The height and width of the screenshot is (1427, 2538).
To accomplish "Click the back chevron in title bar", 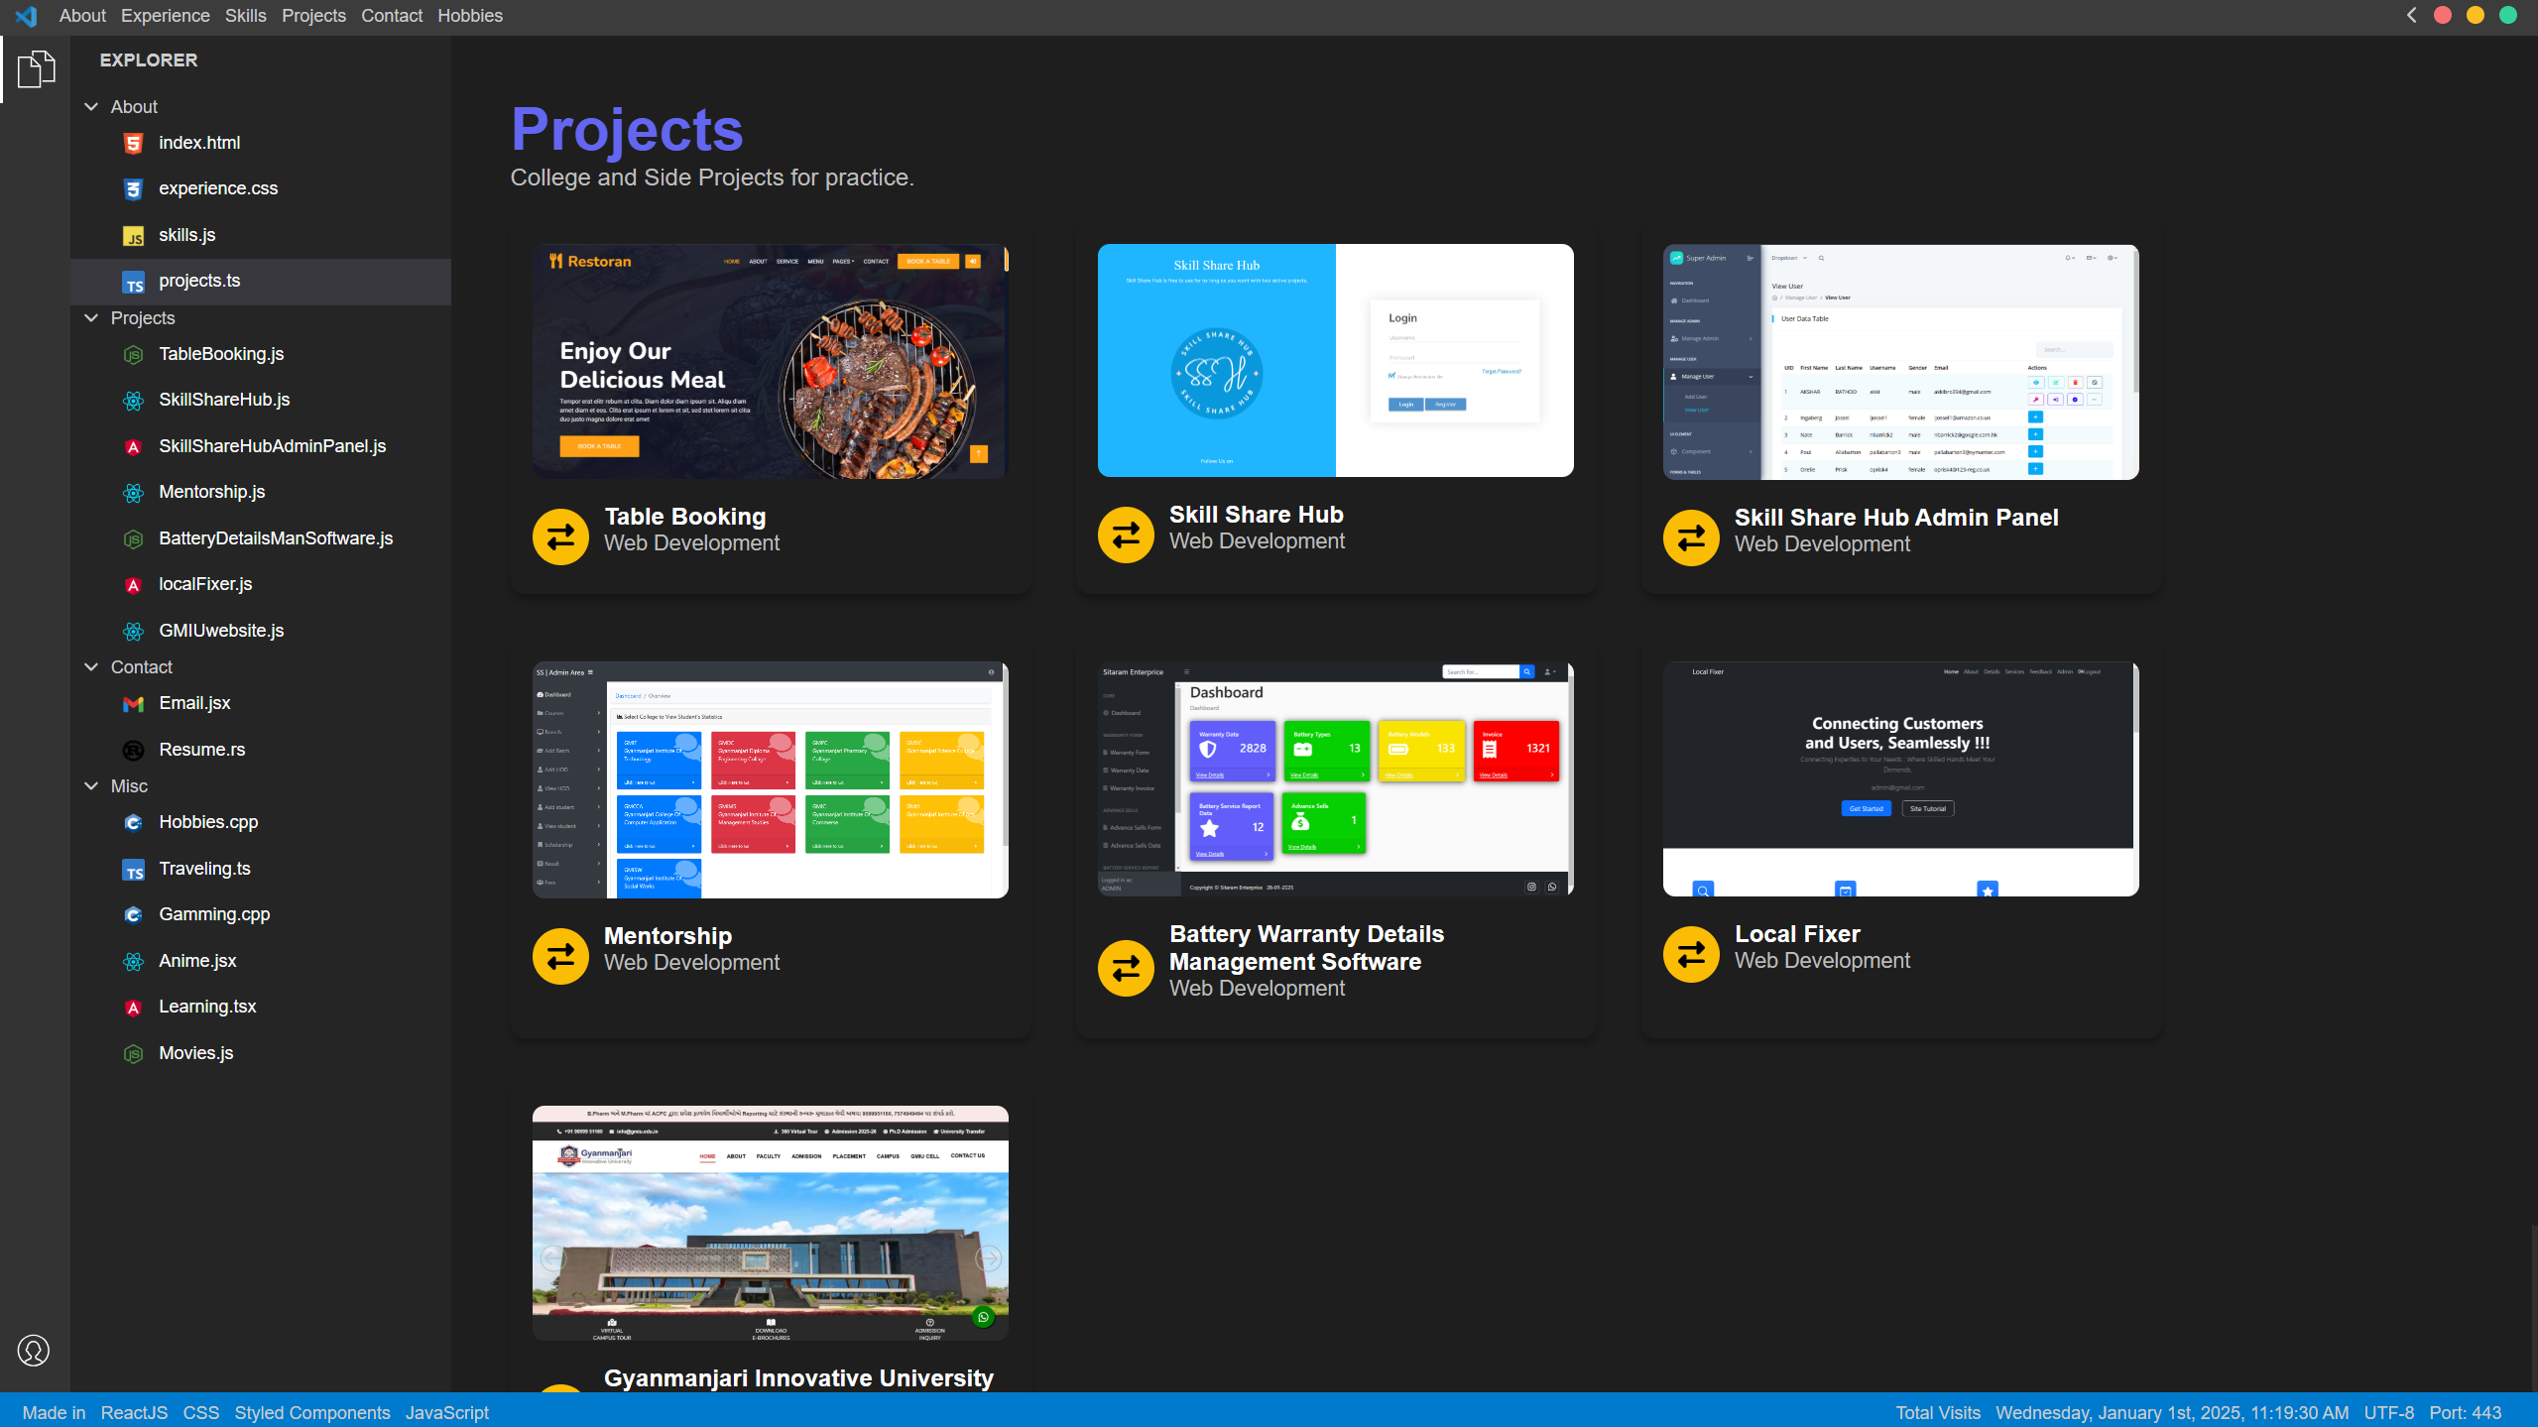I will [x=2412, y=15].
